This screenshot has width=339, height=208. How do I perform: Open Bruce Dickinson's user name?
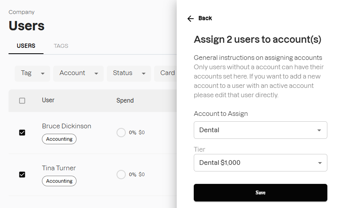click(66, 126)
